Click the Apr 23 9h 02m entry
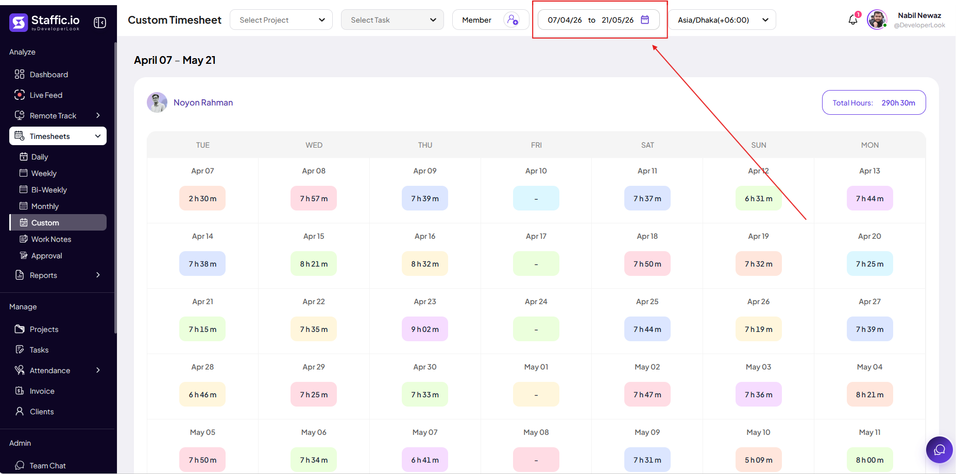This screenshot has width=956, height=474. (425, 329)
